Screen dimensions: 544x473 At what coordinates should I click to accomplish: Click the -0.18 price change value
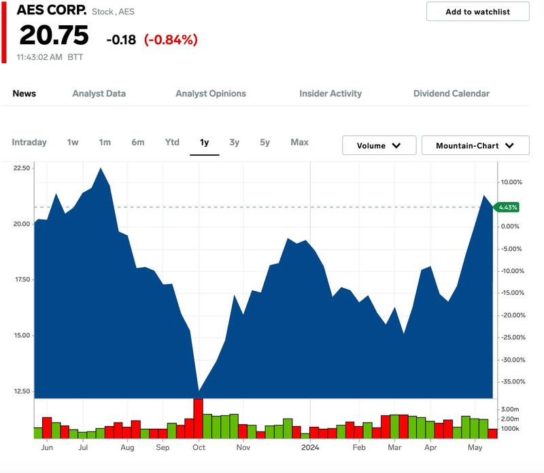(x=121, y=40)
